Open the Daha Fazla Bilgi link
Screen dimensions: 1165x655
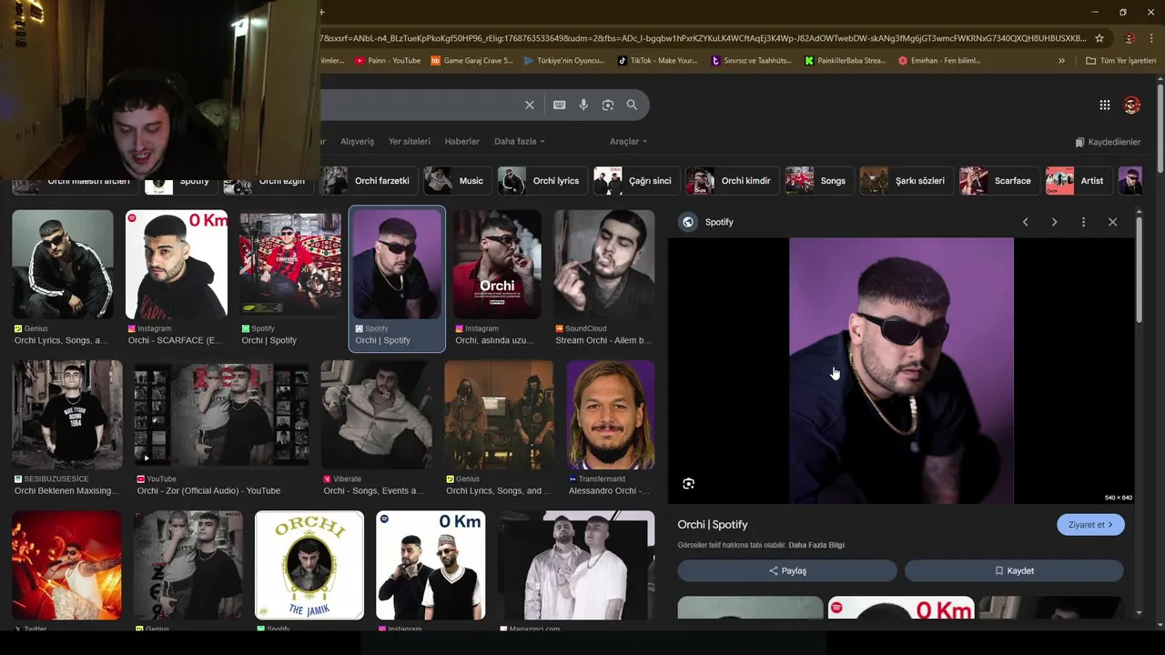click(816, 545)
